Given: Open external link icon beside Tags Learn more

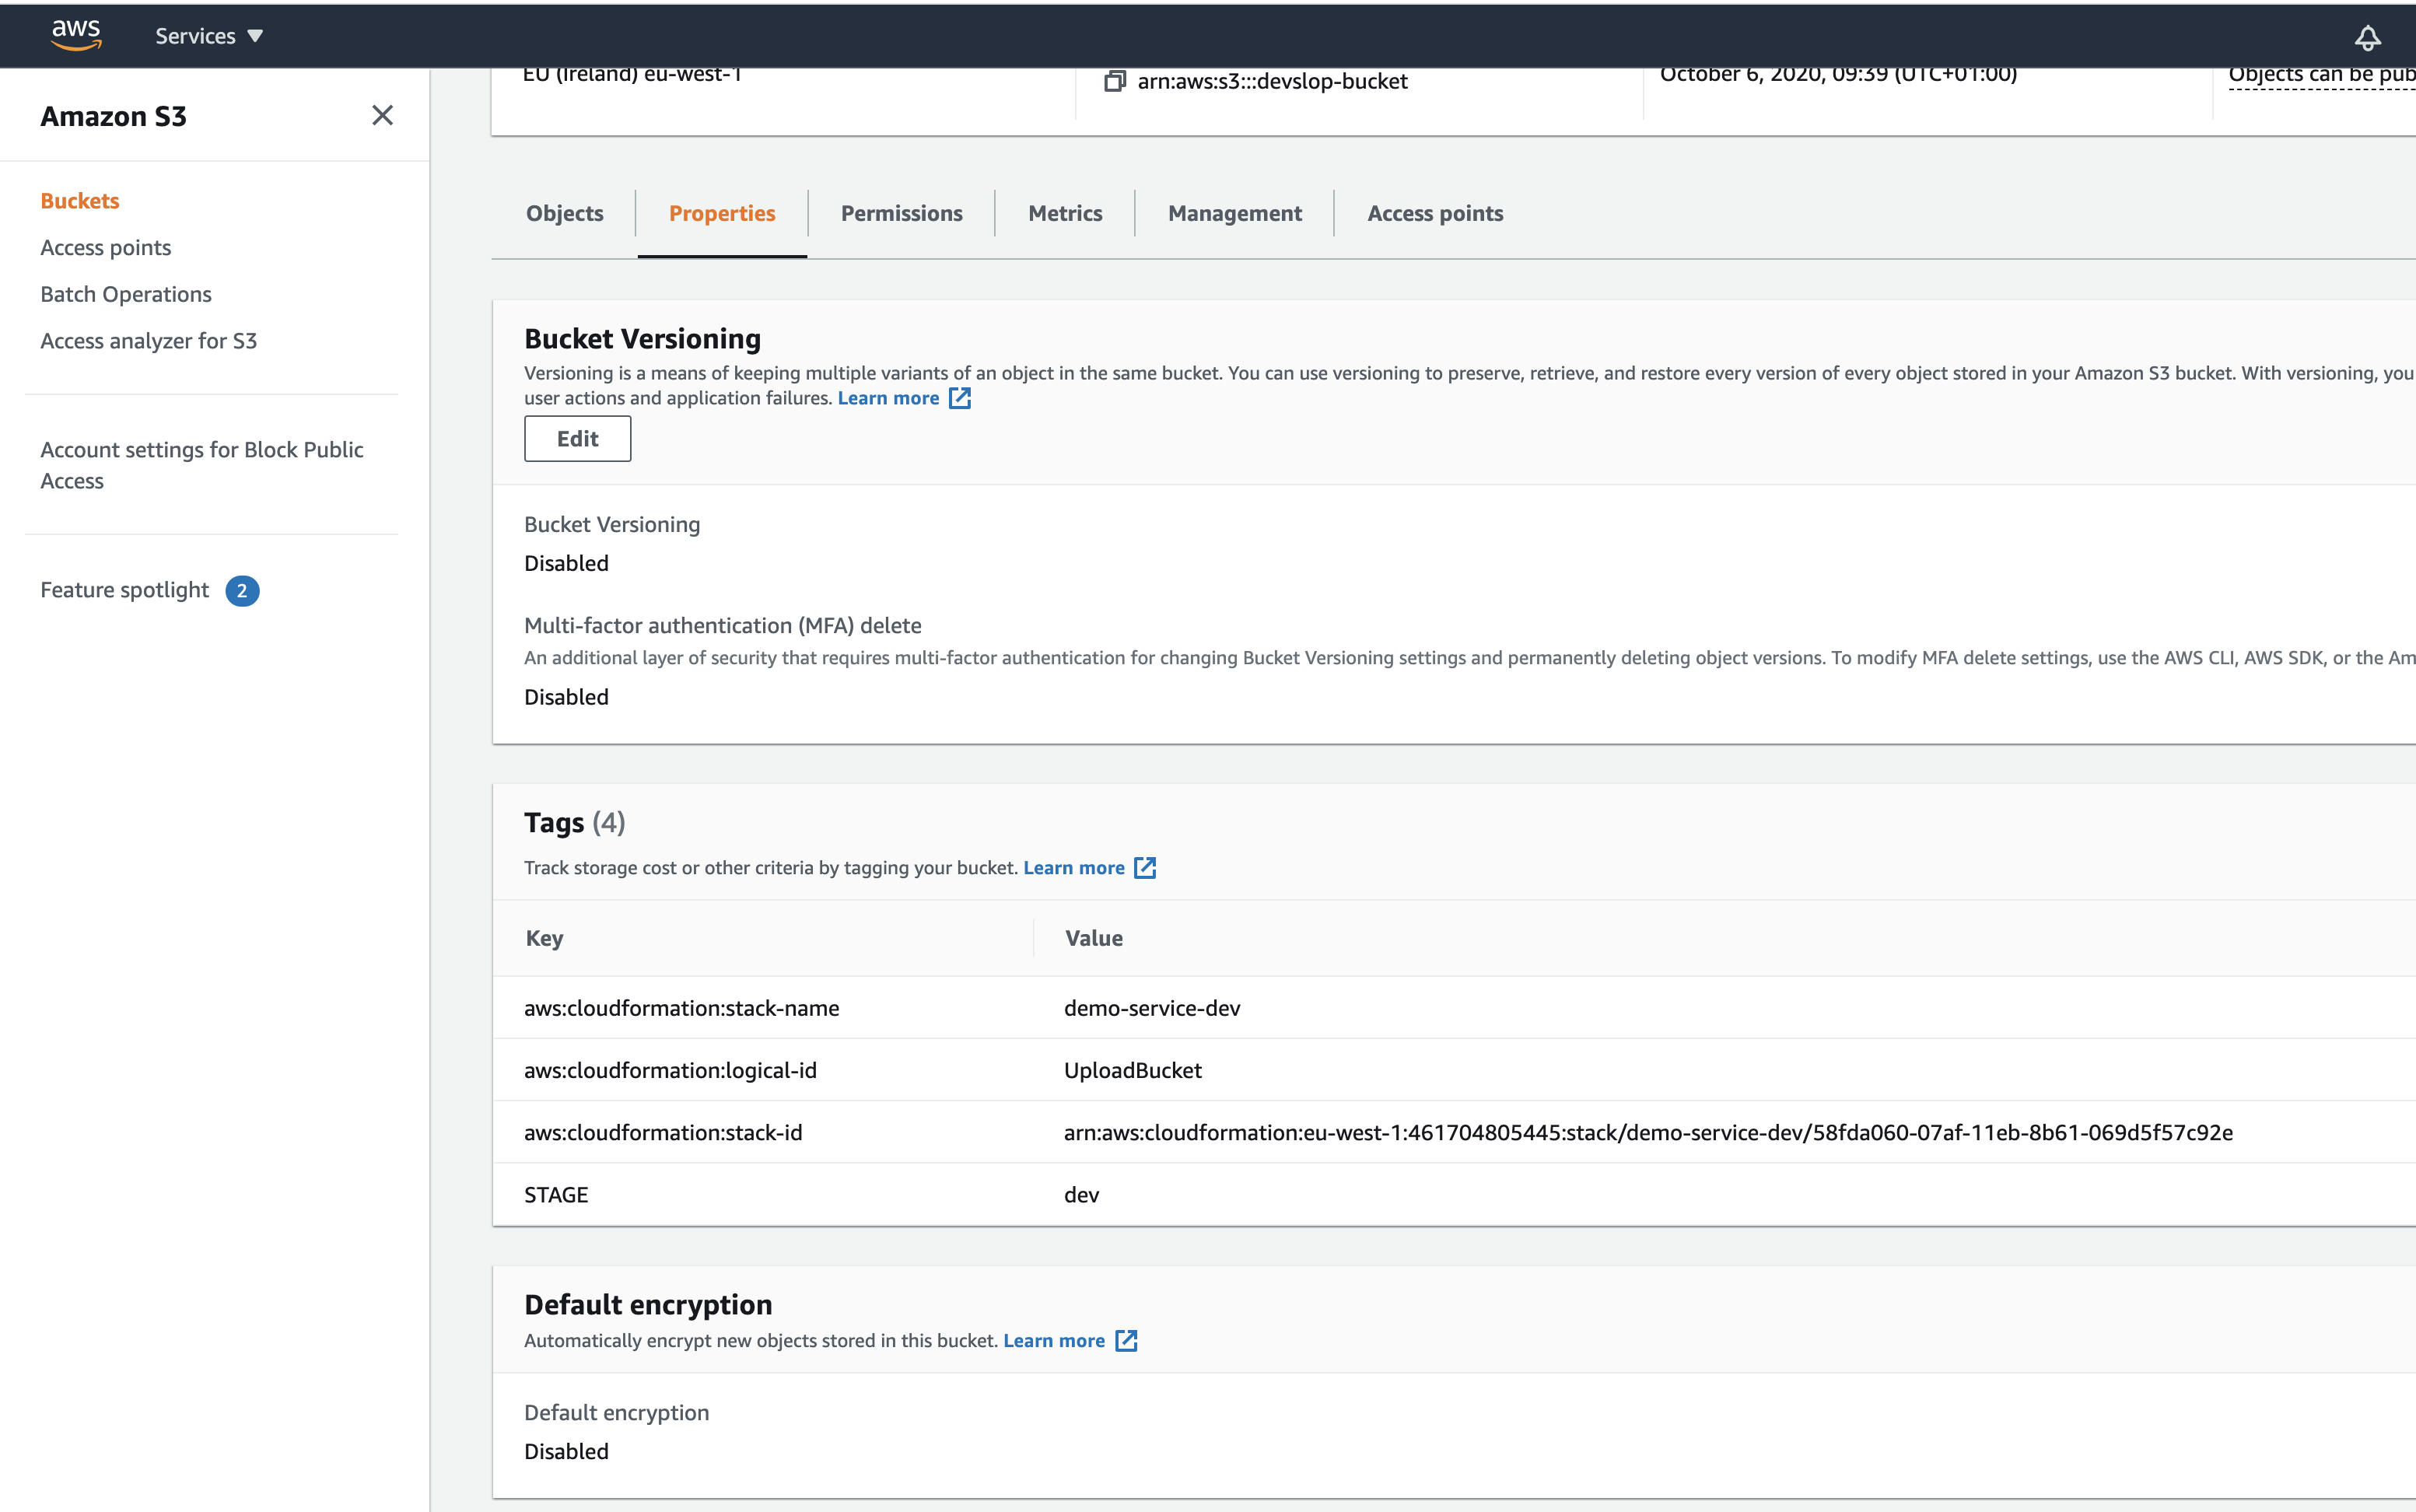Looking at the screenshot, I should (x=1145, y=868).
